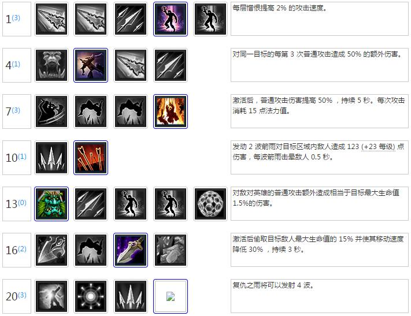The height and width of the screenshot is (316, 411).
Task: Choose the red arrow rain talent at level 10
Action: click(x=91, y=158)
